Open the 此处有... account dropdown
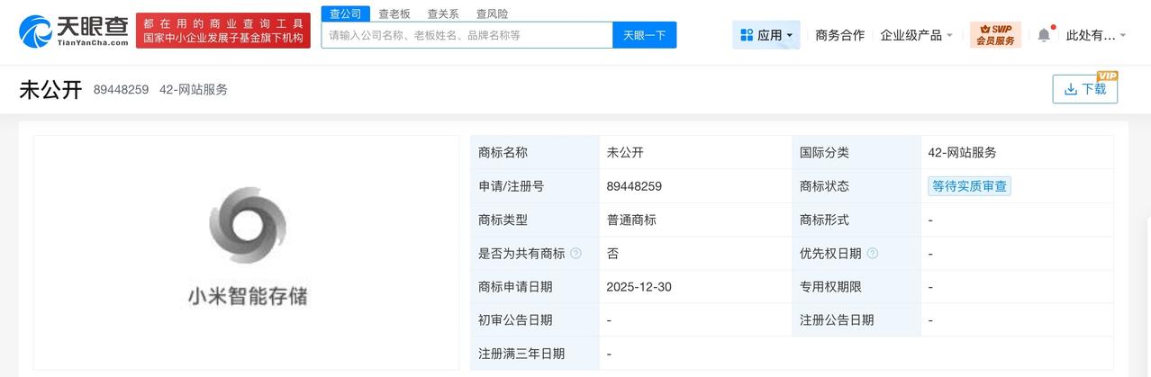 pos(1096,35)
